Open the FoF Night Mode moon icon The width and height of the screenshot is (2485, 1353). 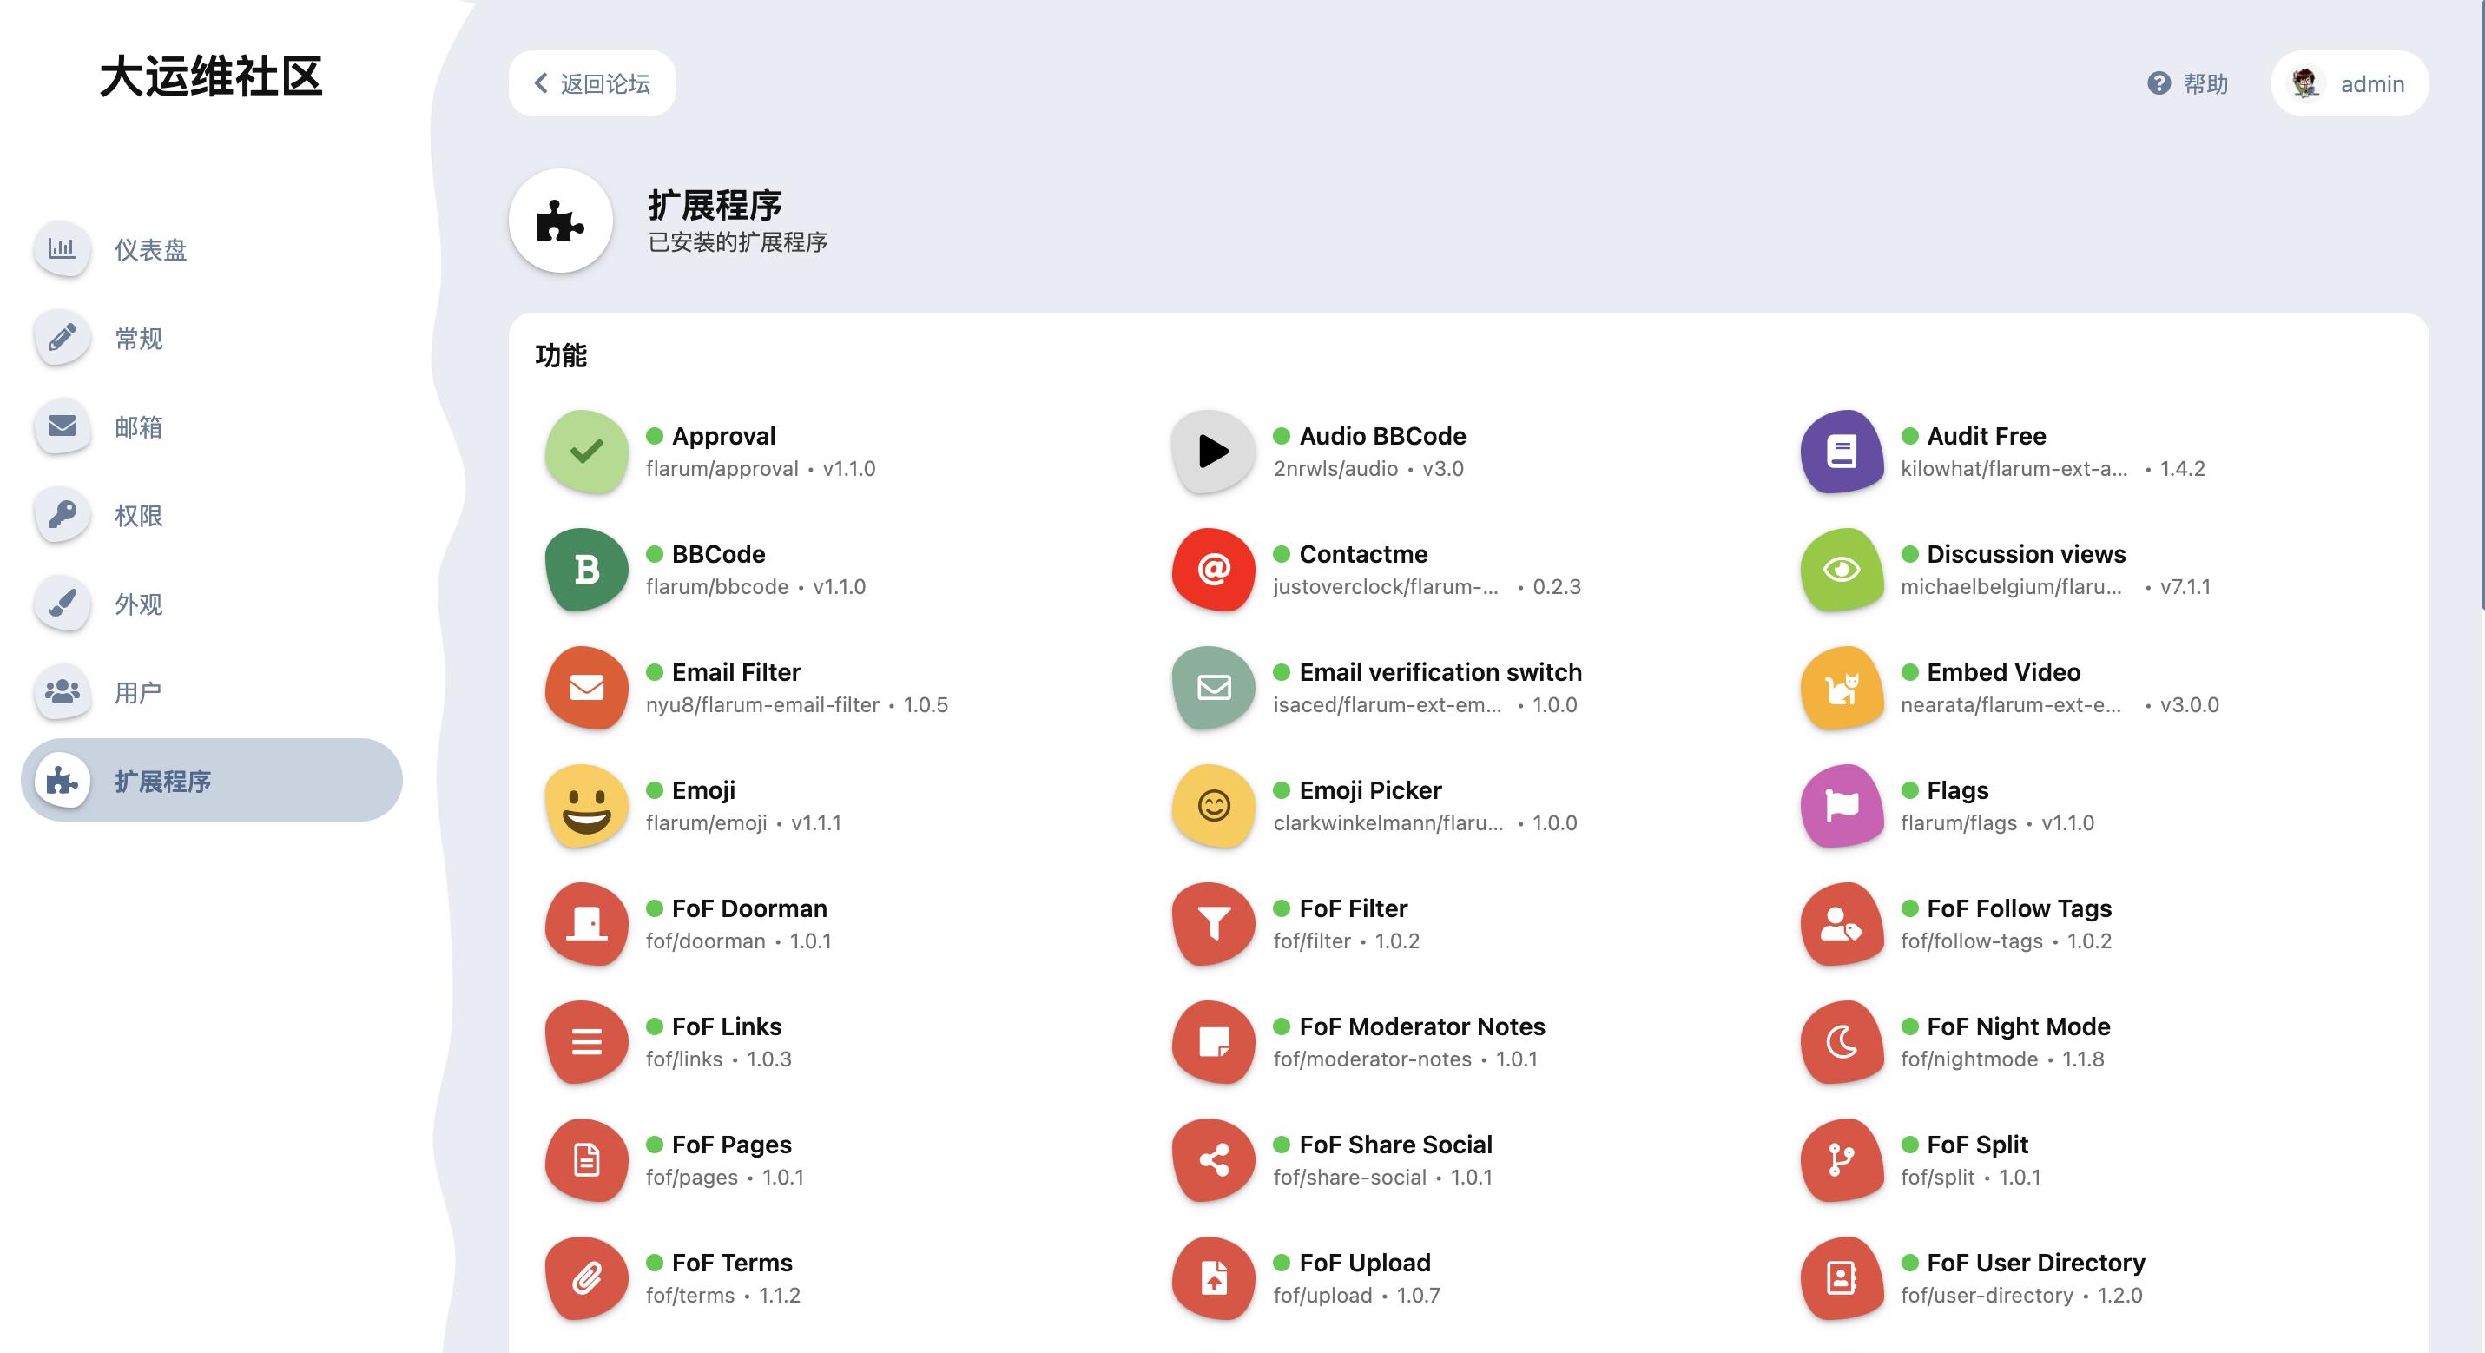click(1842, 1042)
